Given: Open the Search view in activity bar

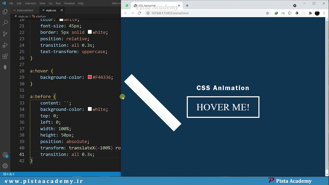Looking at the screenshot, I should 5,23.
